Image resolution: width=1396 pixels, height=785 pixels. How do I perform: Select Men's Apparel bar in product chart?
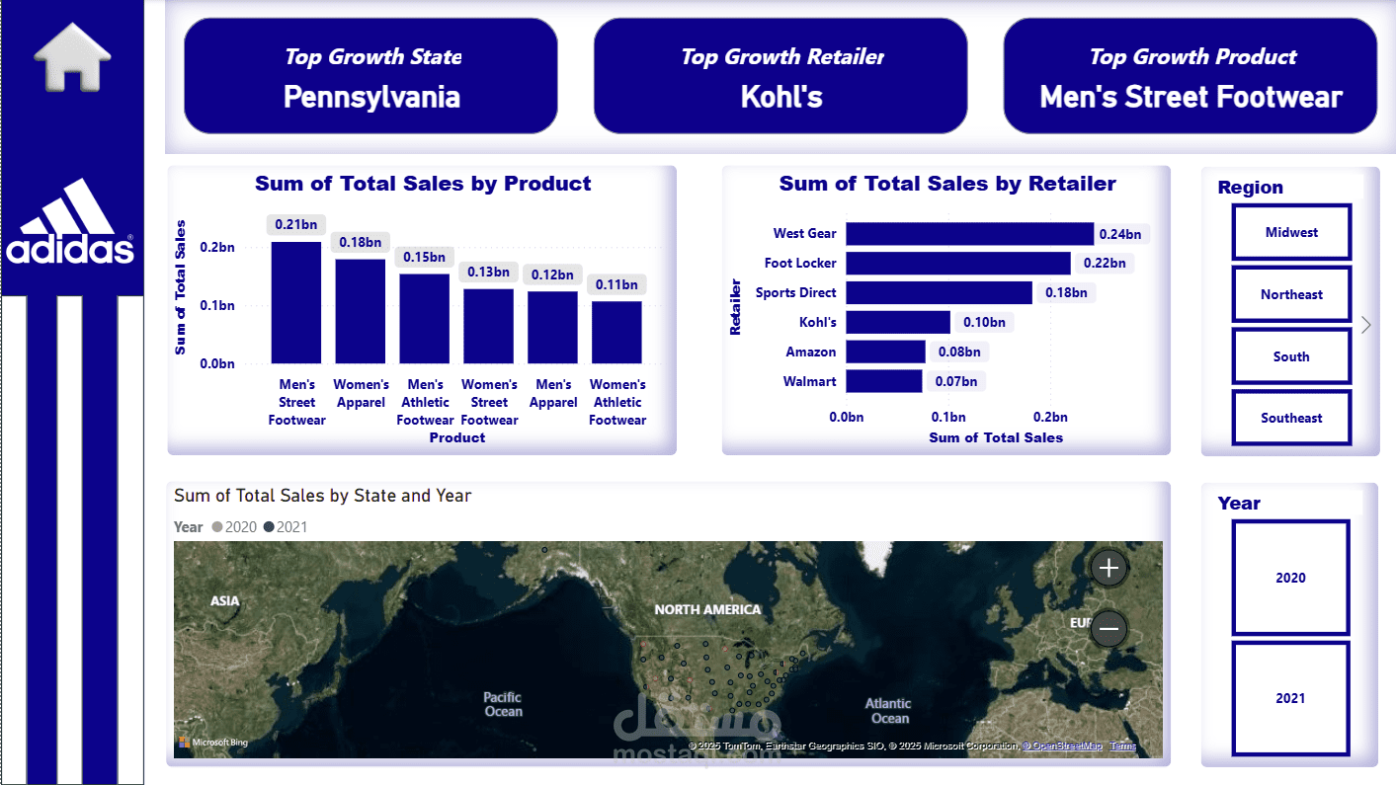pyautogui.click(x=552, y=327)
